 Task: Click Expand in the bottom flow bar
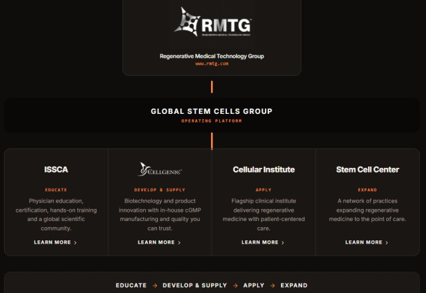pos(294,285)
